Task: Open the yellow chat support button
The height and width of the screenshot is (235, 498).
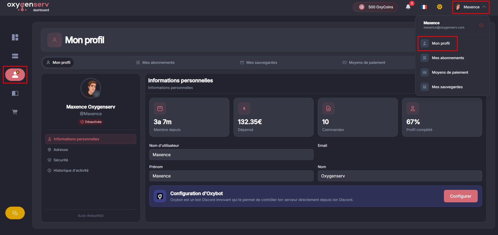Action: point(15,213)
